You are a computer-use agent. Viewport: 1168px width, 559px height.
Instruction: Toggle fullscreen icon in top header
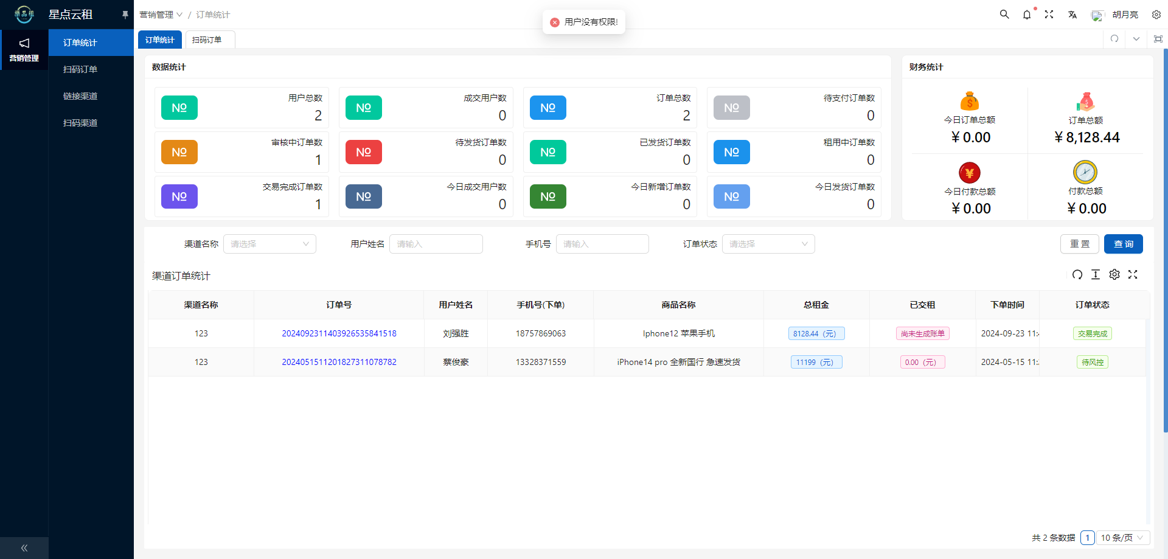coord(1049,14)
